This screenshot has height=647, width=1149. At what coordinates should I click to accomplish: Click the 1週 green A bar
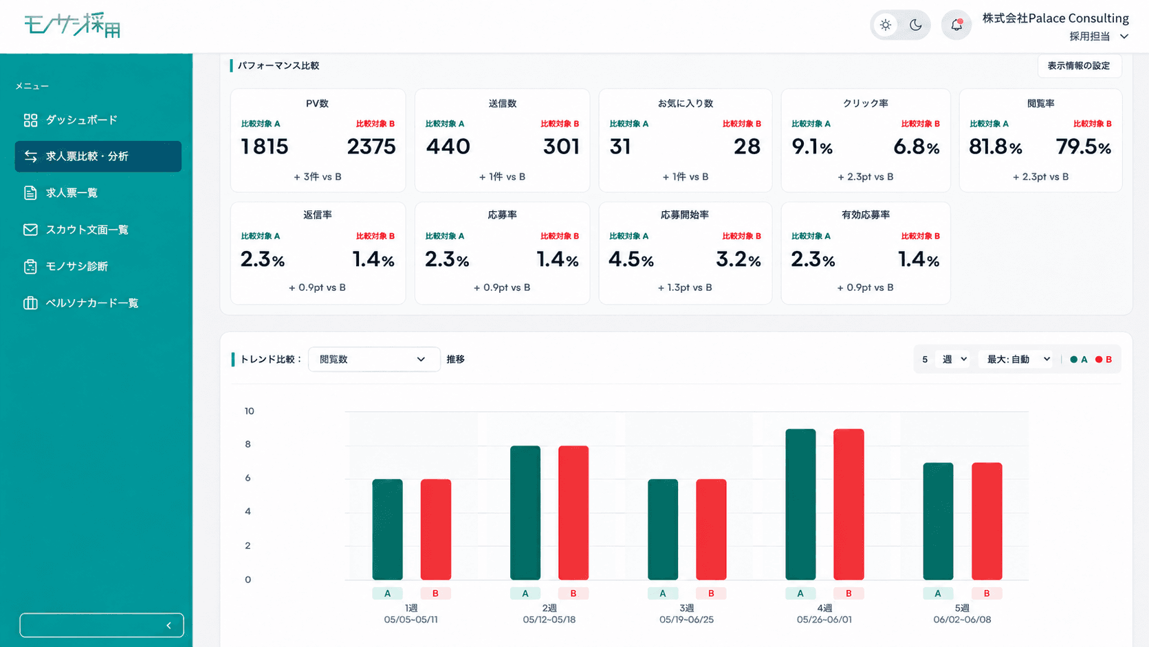[388, 529]
